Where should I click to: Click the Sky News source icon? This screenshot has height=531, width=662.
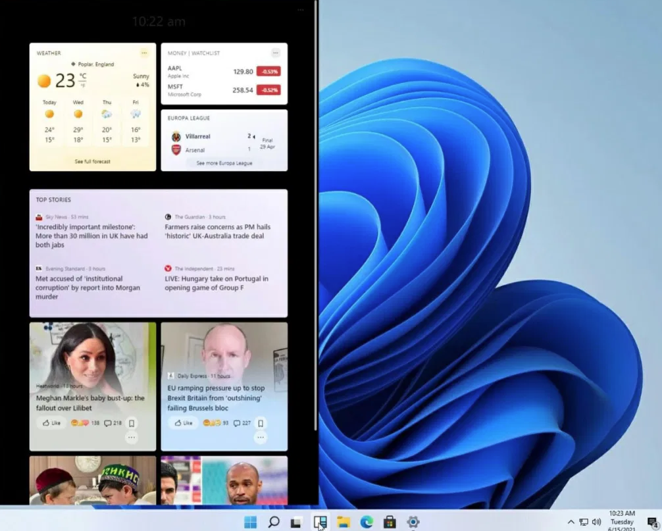tap(39, 217)
